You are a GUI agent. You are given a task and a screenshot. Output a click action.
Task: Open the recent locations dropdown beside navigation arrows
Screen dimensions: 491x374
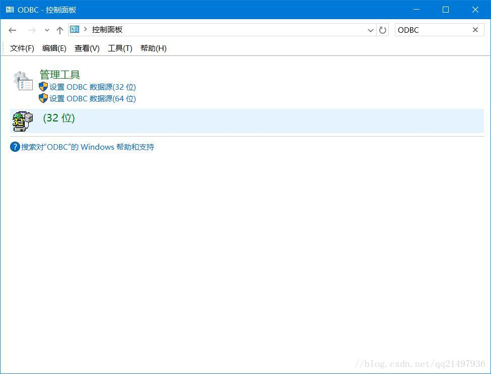46,30
